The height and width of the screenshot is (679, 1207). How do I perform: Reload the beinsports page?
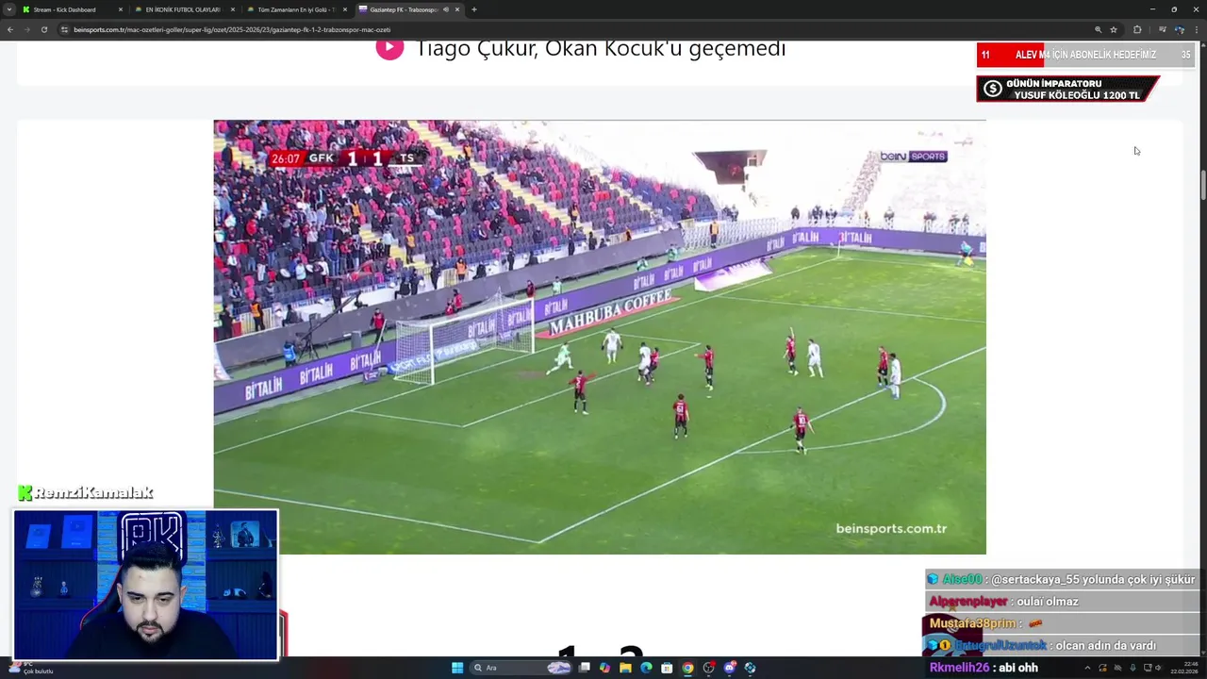(x=44, y=29)
